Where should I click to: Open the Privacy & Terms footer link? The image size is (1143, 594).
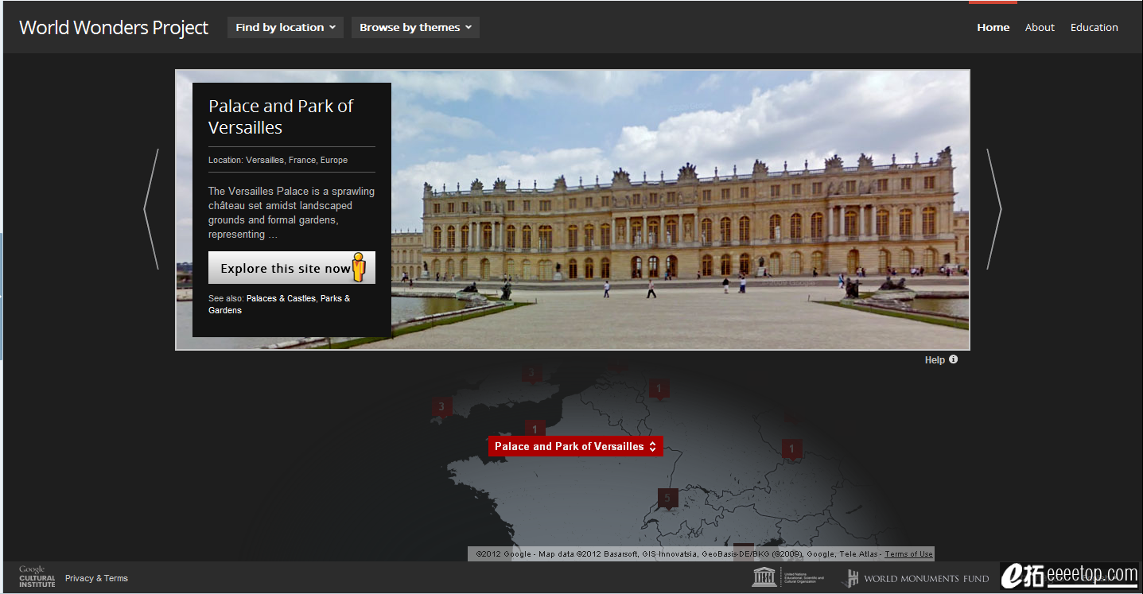click(x=96, y=578)
